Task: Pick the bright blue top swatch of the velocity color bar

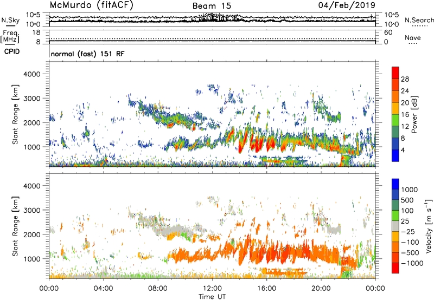Action: [395, 184]
